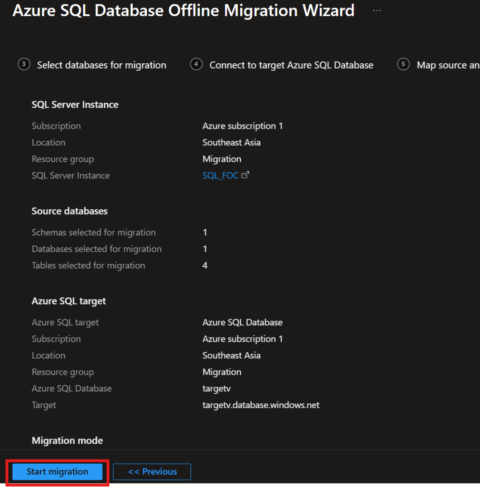Click the step 4 circle number icon
480x487 pixels.
(x=196, y=65)
